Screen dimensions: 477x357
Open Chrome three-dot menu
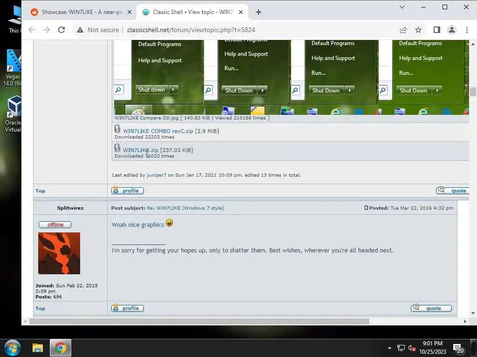[x=467, y=30]
